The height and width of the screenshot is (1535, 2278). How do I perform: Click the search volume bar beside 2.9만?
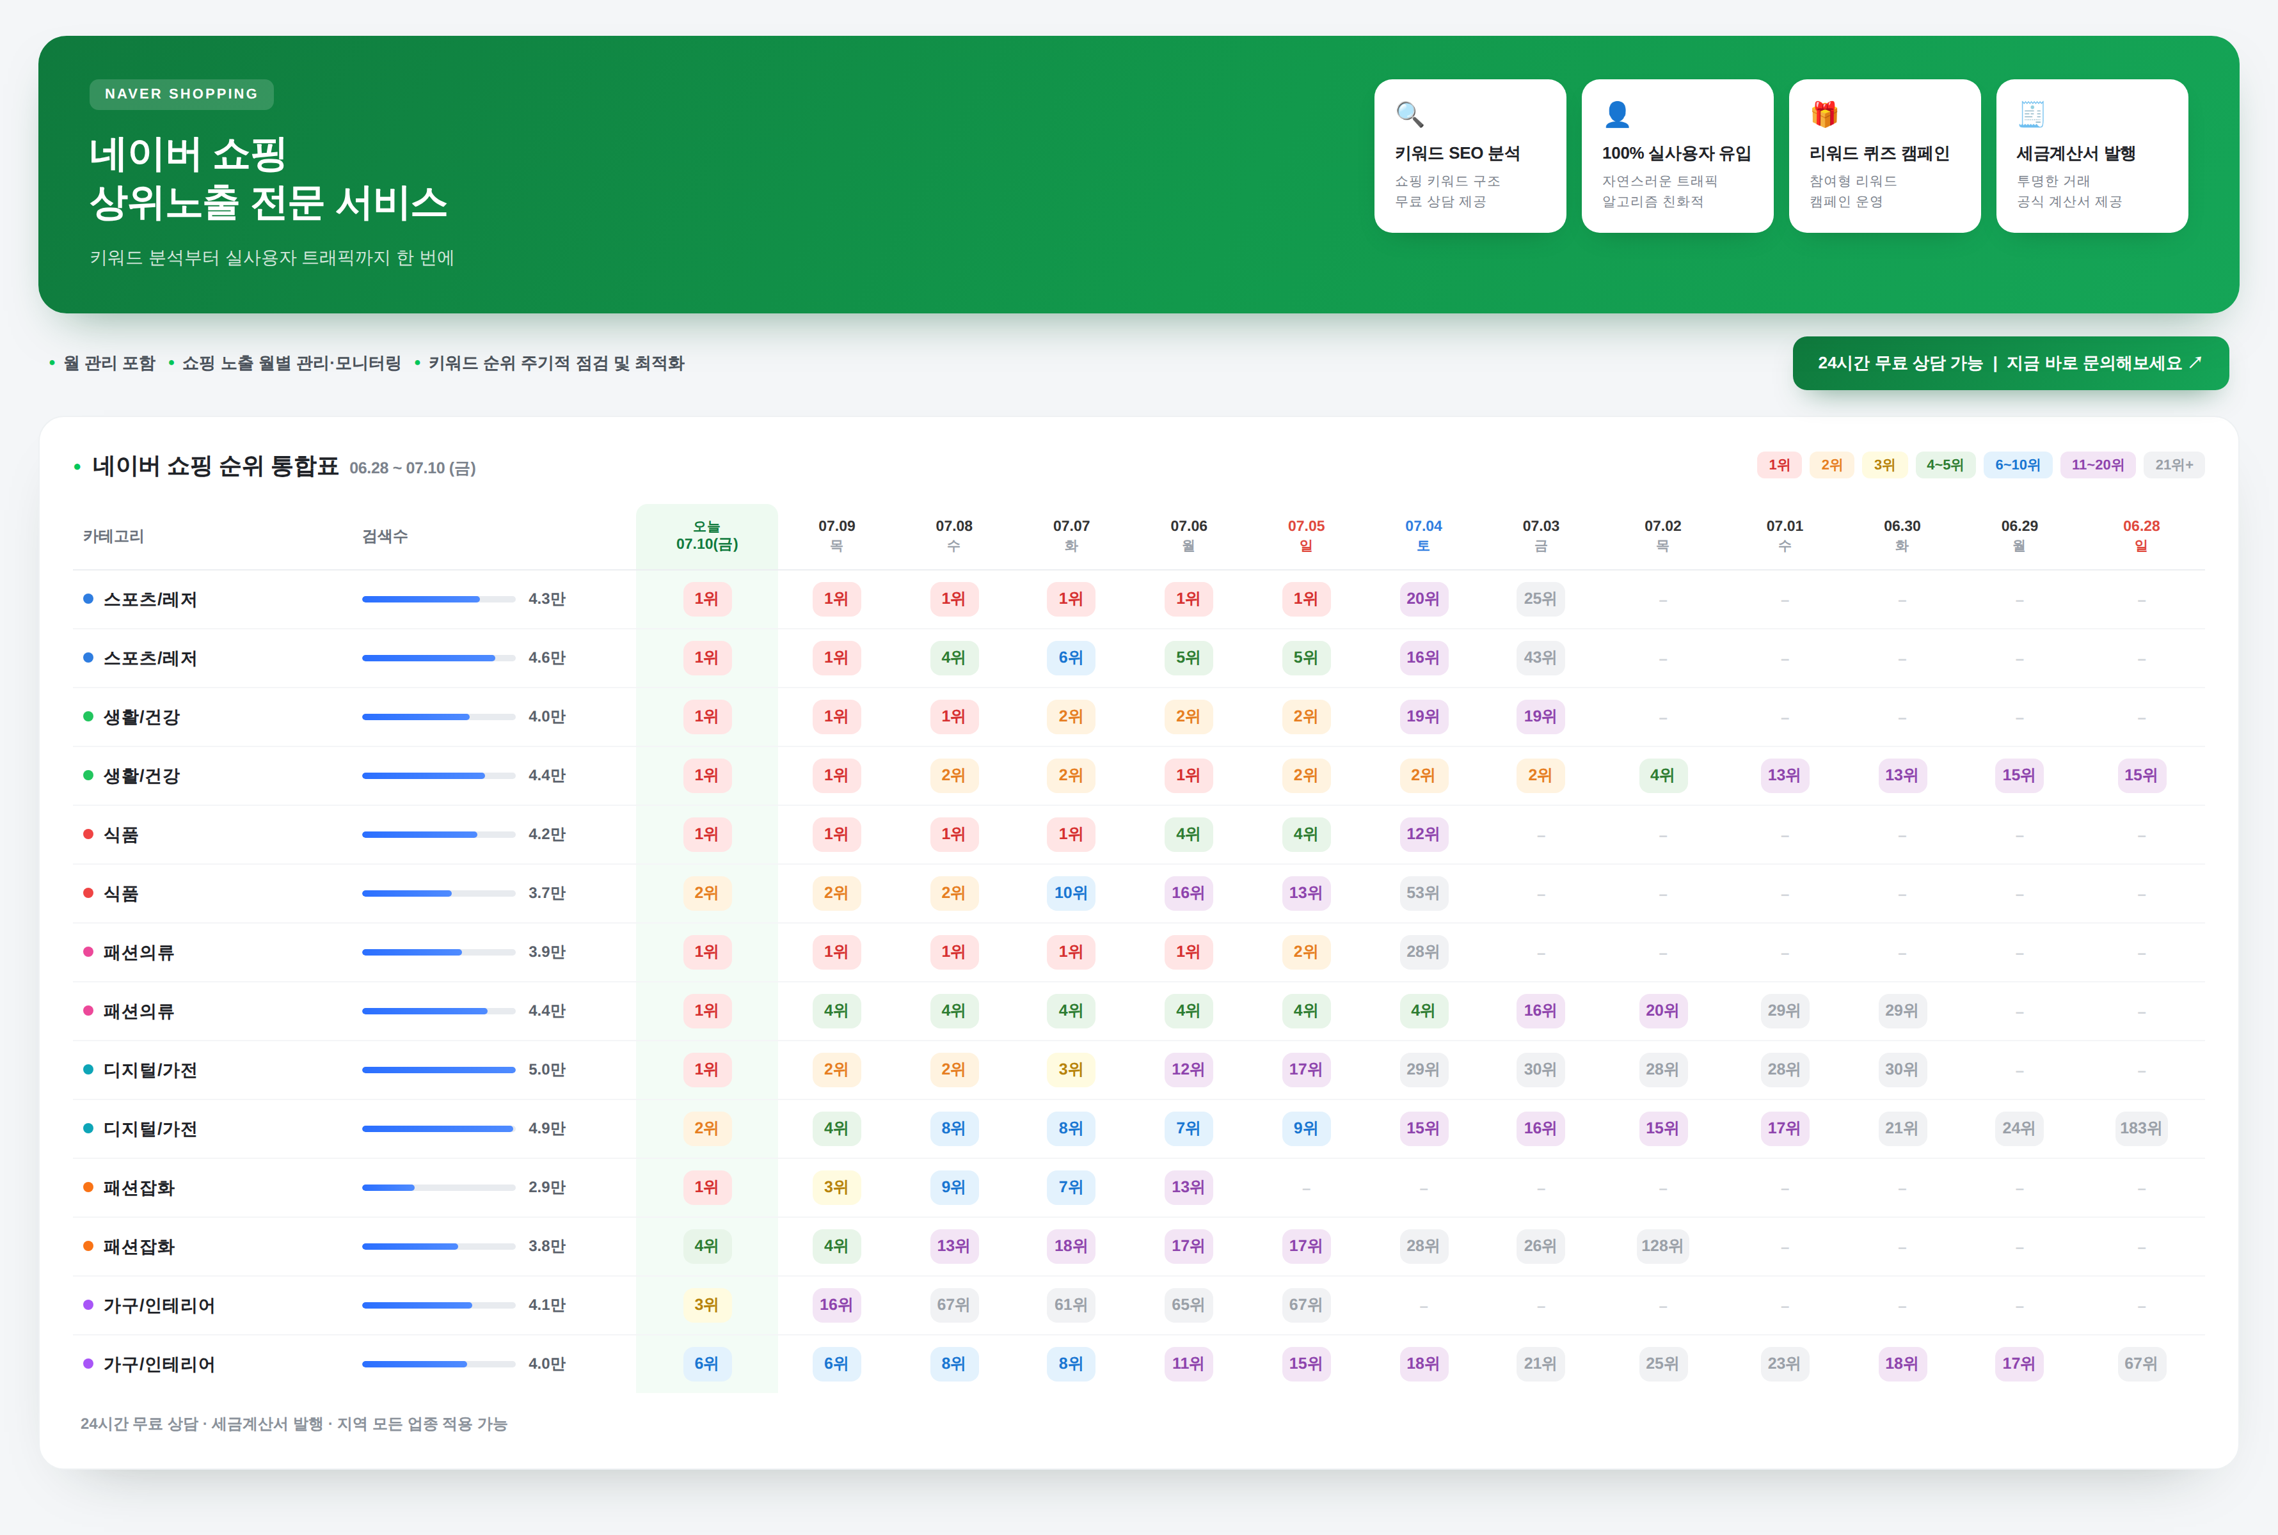(439, 1188)
